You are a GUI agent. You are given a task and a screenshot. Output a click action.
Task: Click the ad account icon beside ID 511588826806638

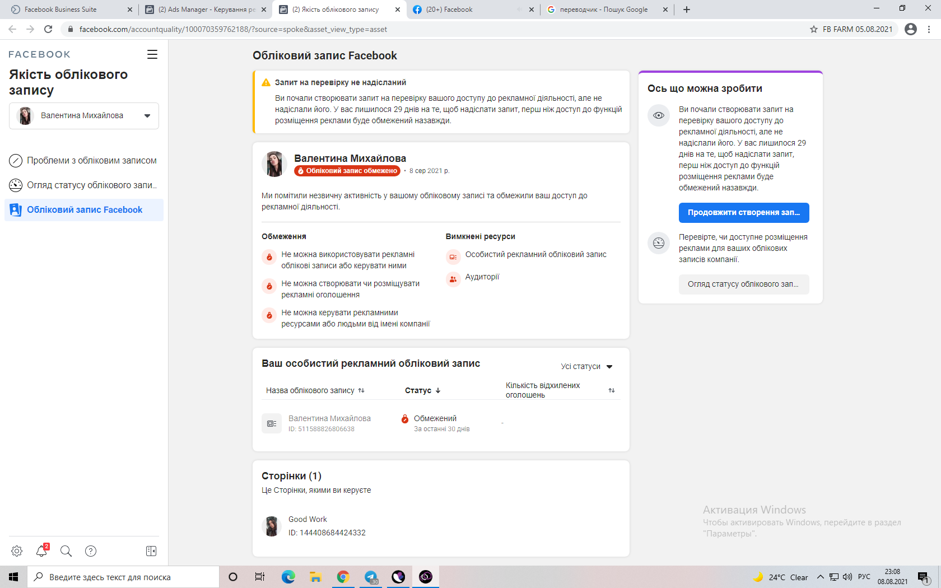tap(272, 423)
